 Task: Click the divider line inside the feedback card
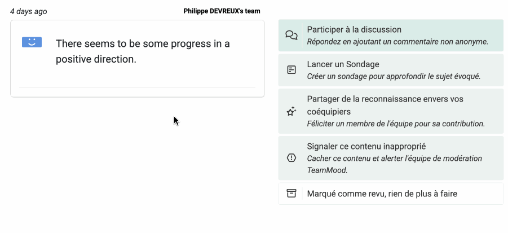137,87
